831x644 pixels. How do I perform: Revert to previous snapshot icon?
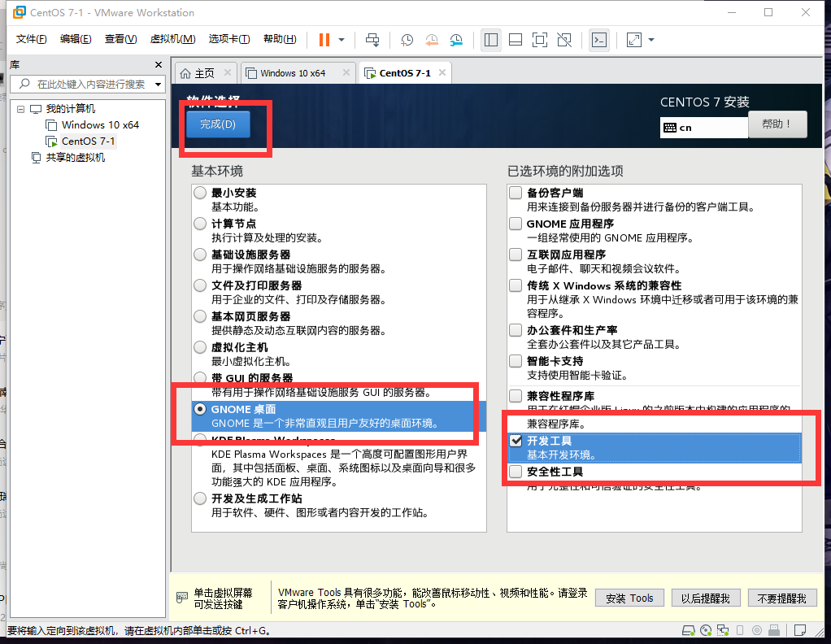[432, 40]
